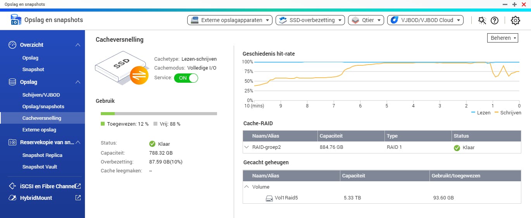Open global settings gear icon
This screenshot has width=531, height=218.
tap(515, 20)
